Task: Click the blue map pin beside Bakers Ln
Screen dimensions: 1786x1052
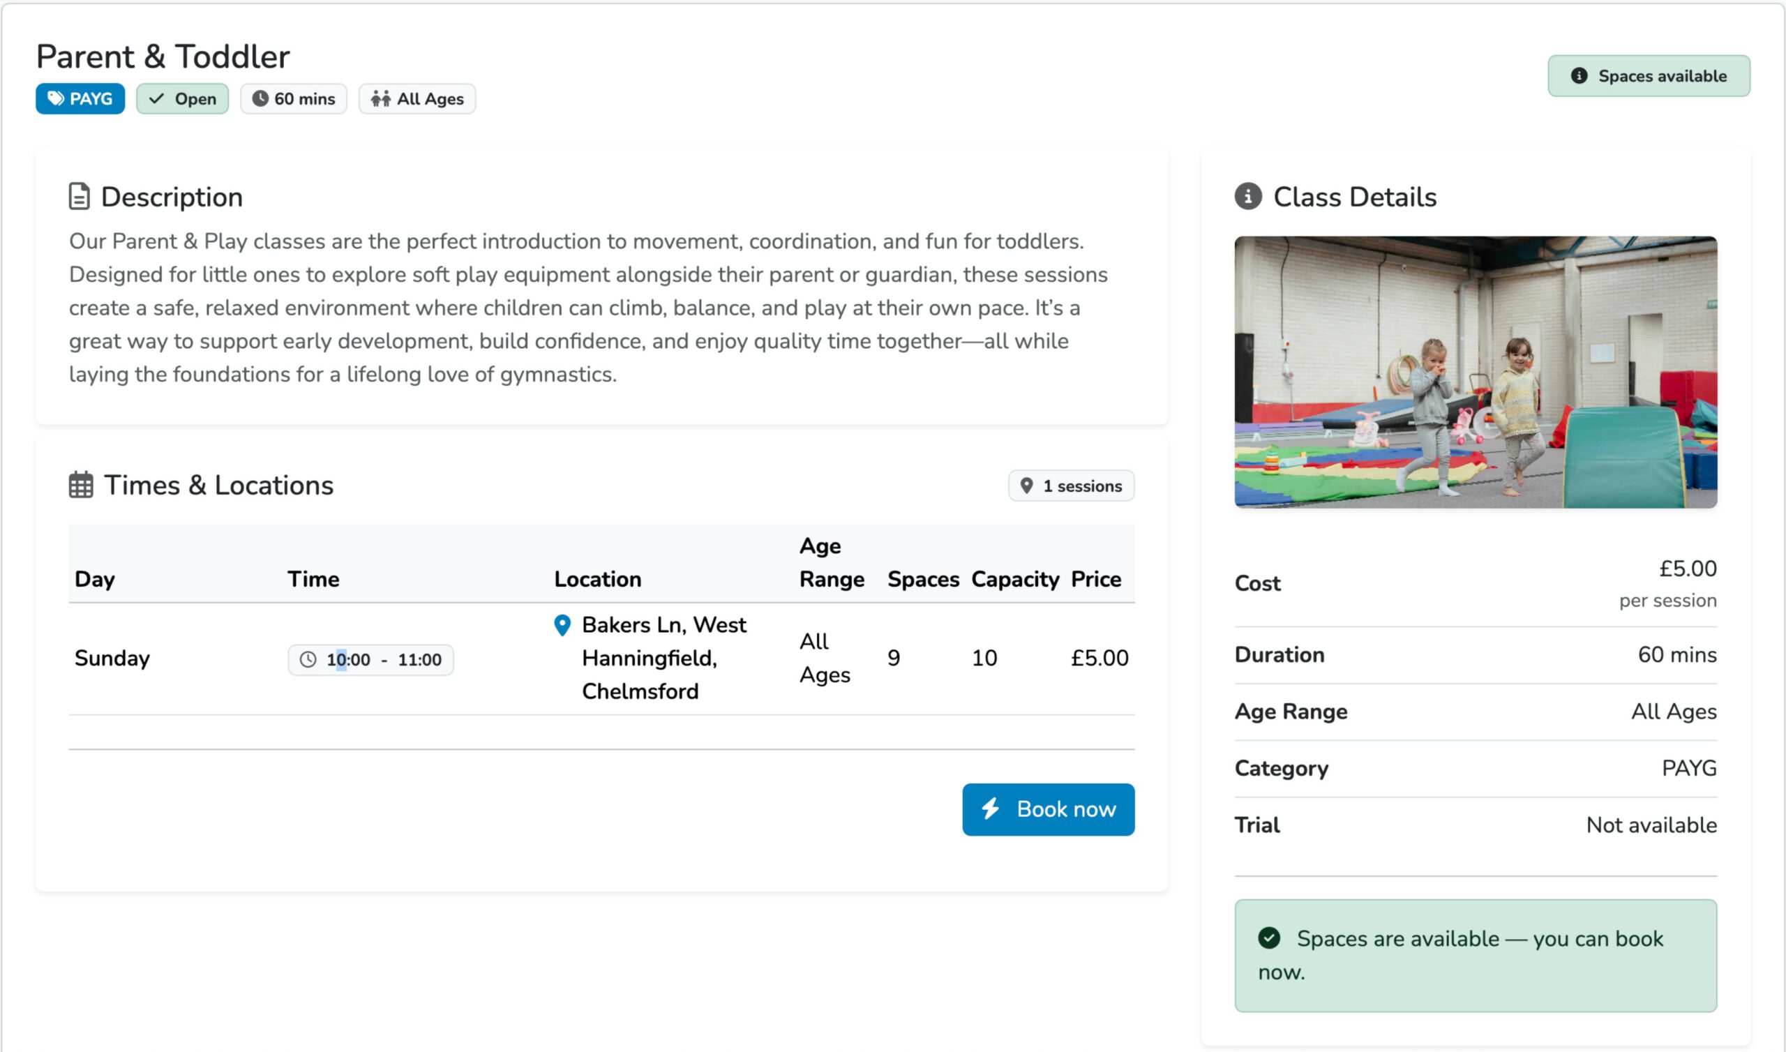Action: [562, 624]
